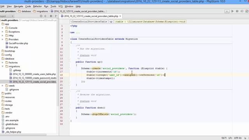Open the VCS menu
Viewport: 249px width, 140px height.
[x=60, y=6]
